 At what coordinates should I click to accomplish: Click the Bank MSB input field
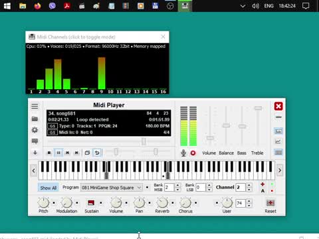pyautogui.click(x=169, y=187)
